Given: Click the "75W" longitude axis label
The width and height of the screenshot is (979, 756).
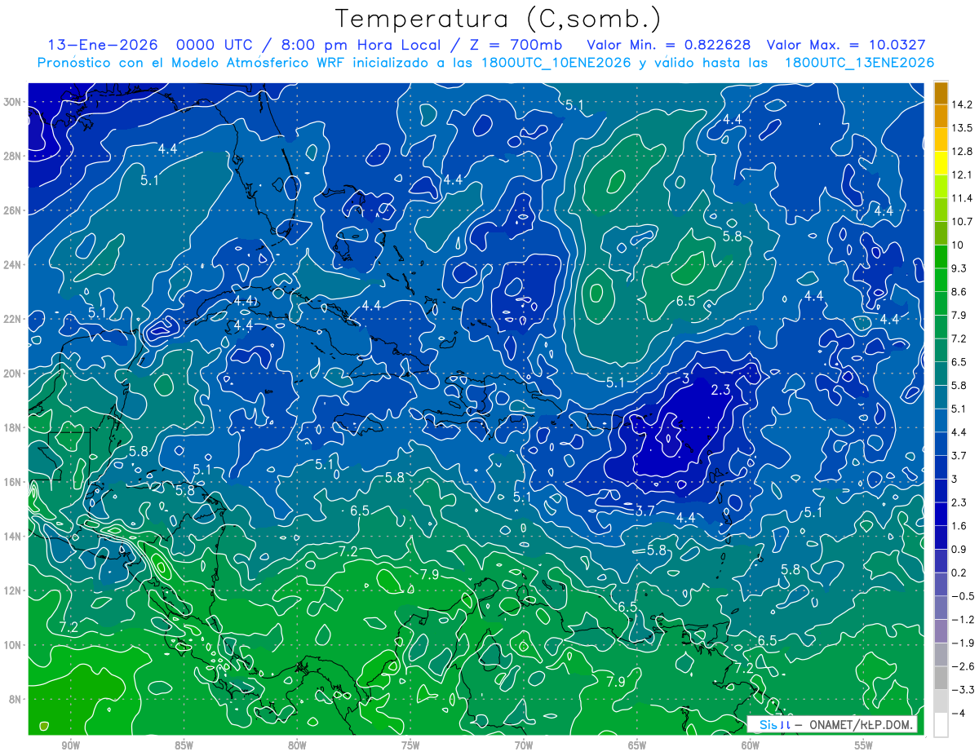Looking at the screenshot, I should (x=410, y=745).
